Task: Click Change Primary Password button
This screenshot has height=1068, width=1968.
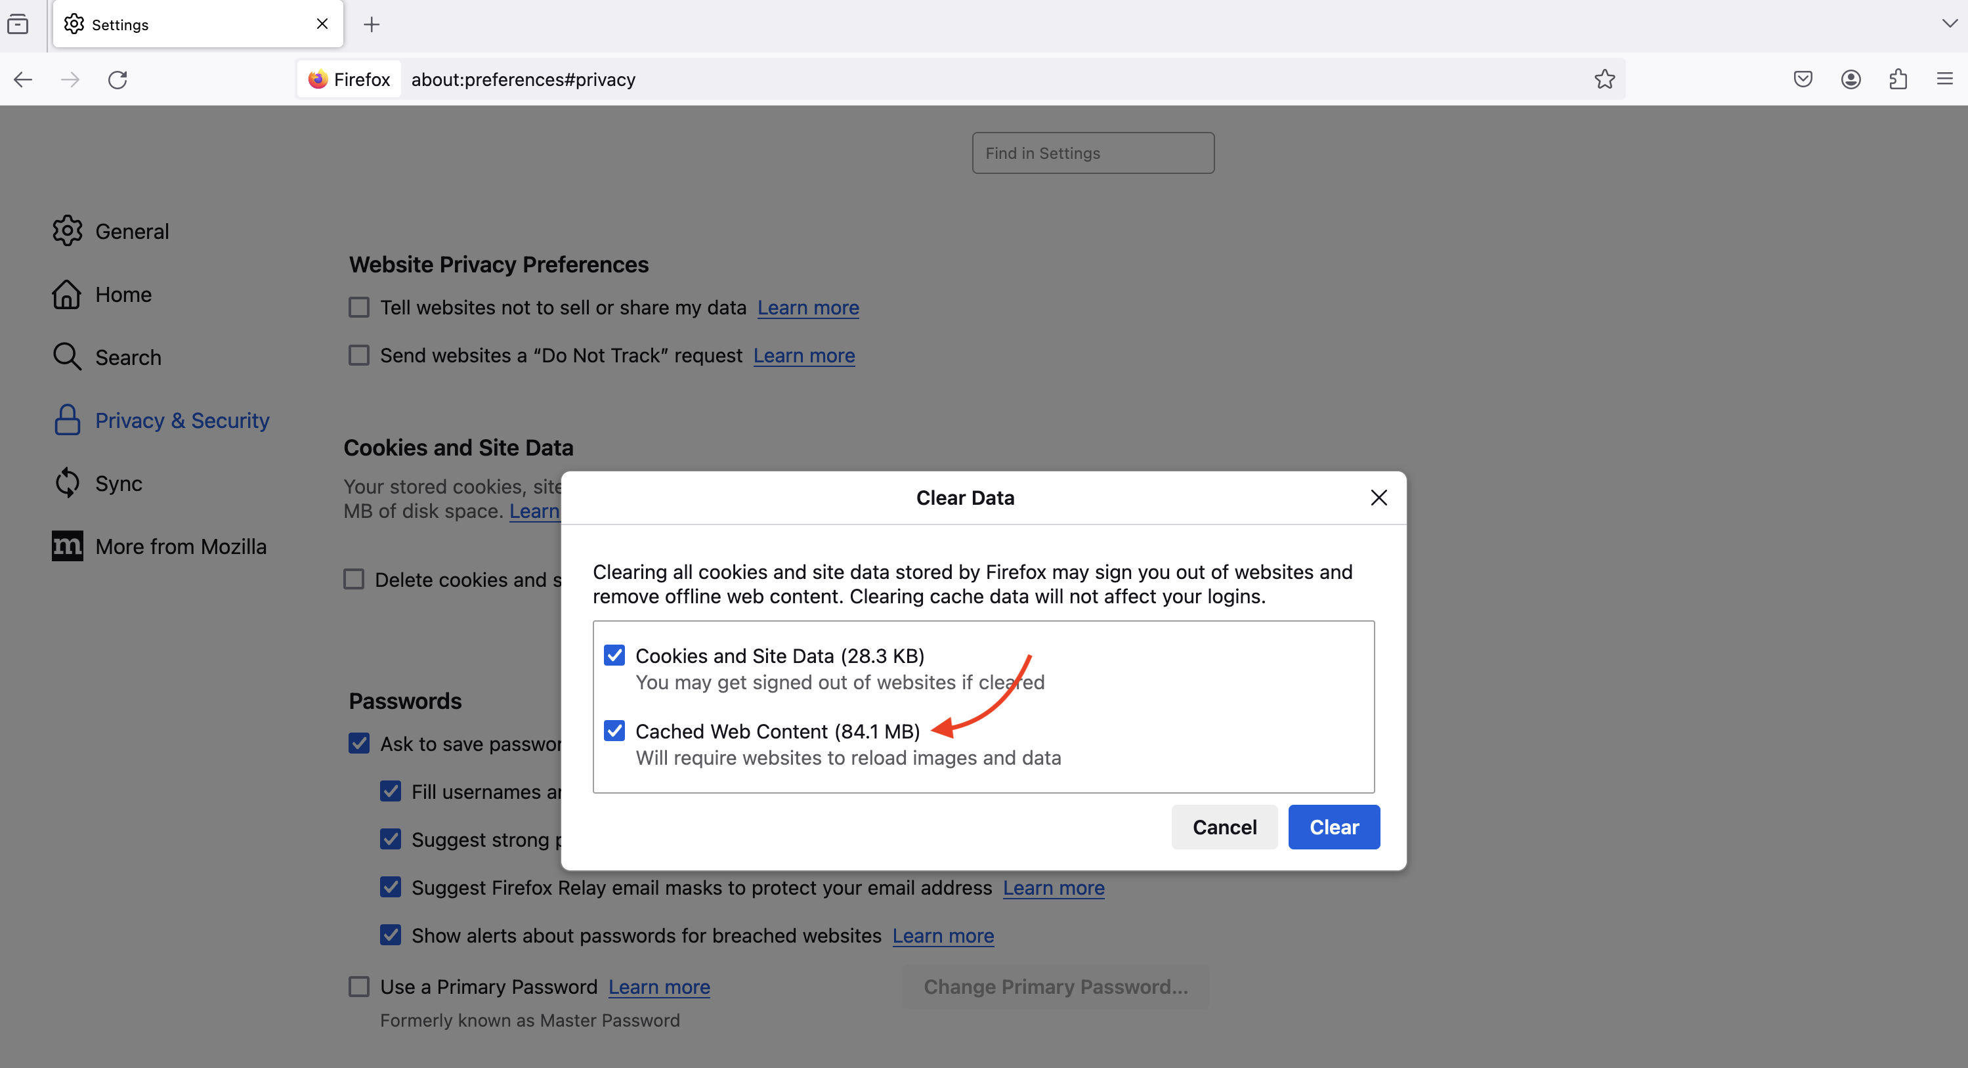Action: pyautogui.click(x=1056, y=986)
